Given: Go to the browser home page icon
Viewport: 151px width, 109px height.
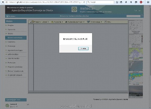Looking at the screenshot, I should pos(131,2).
